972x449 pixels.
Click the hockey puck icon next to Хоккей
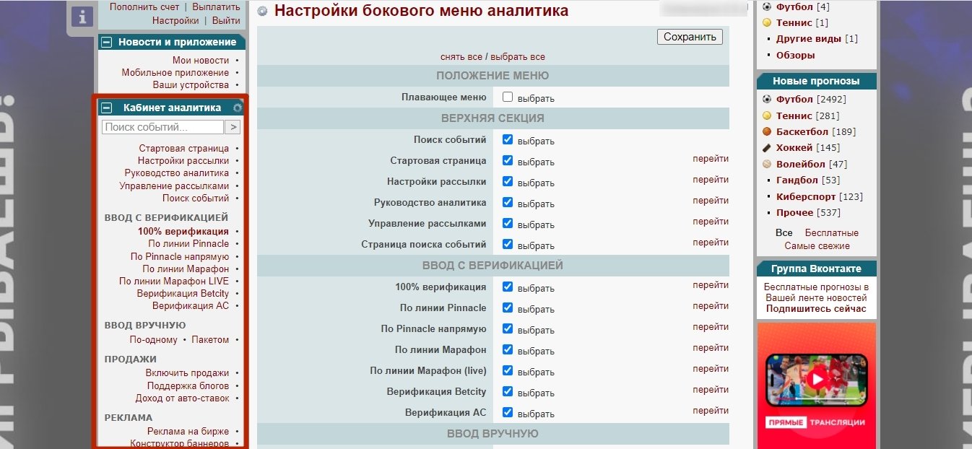point(767,147)
